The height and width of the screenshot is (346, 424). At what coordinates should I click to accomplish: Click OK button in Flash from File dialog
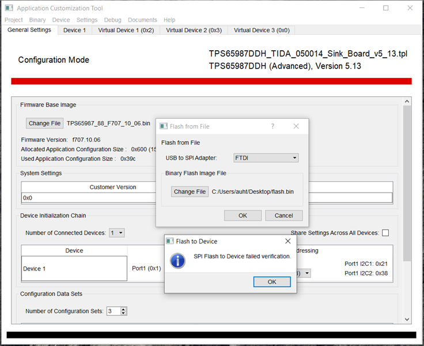(x=243, y=216)
